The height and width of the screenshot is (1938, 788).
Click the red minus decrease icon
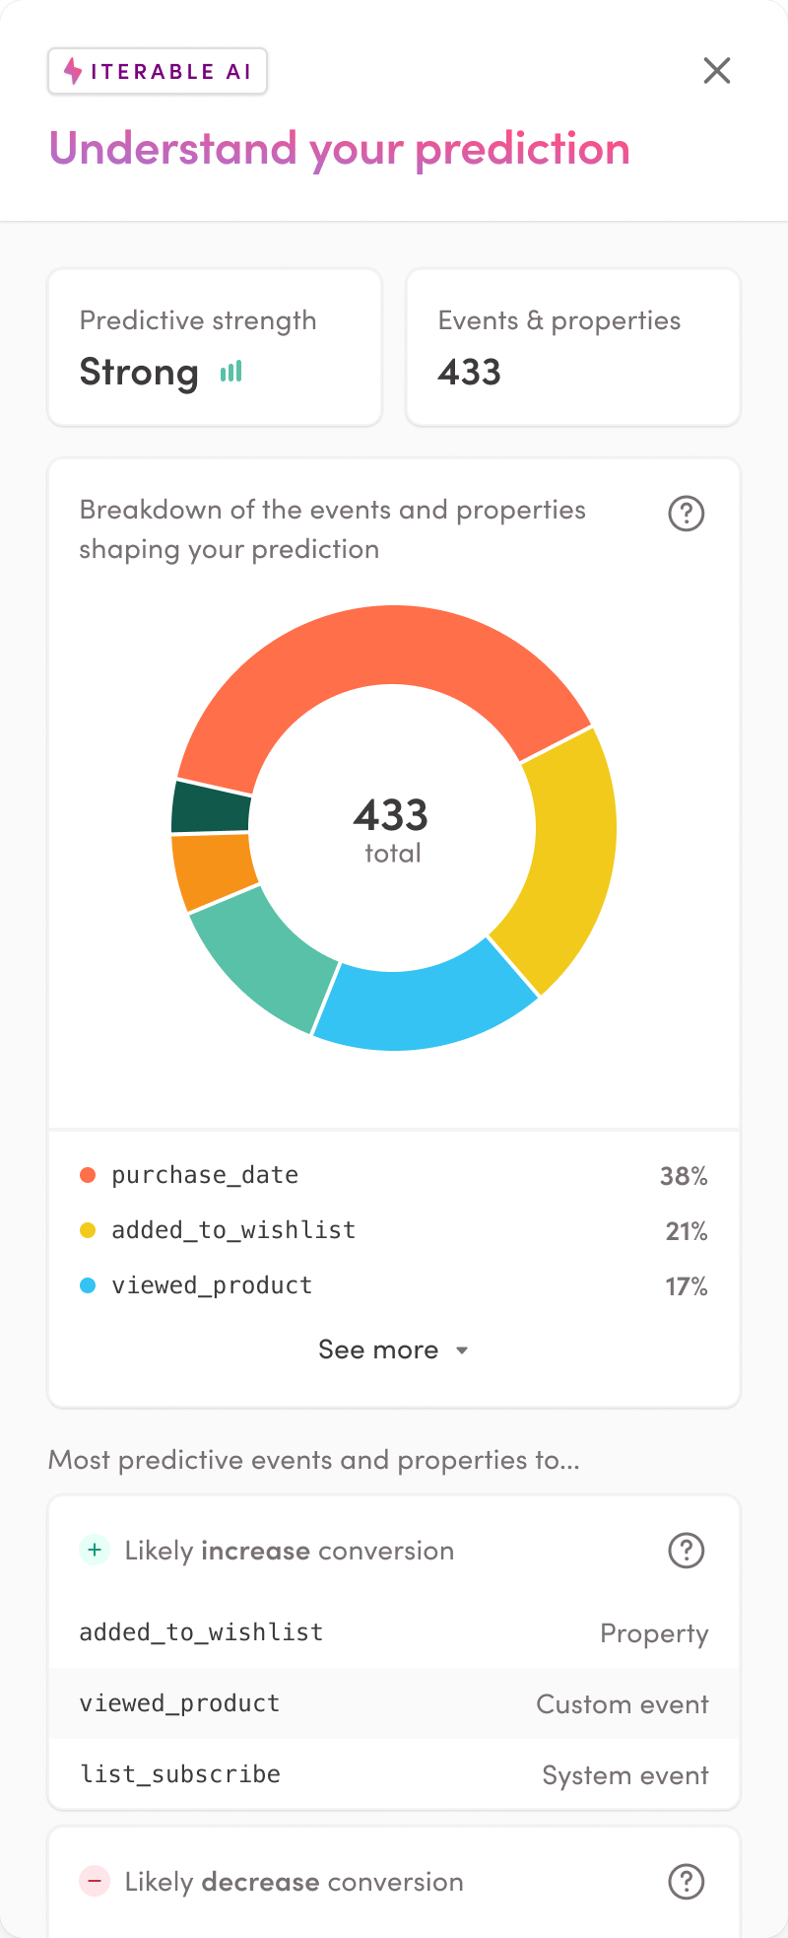[95, 1882]
